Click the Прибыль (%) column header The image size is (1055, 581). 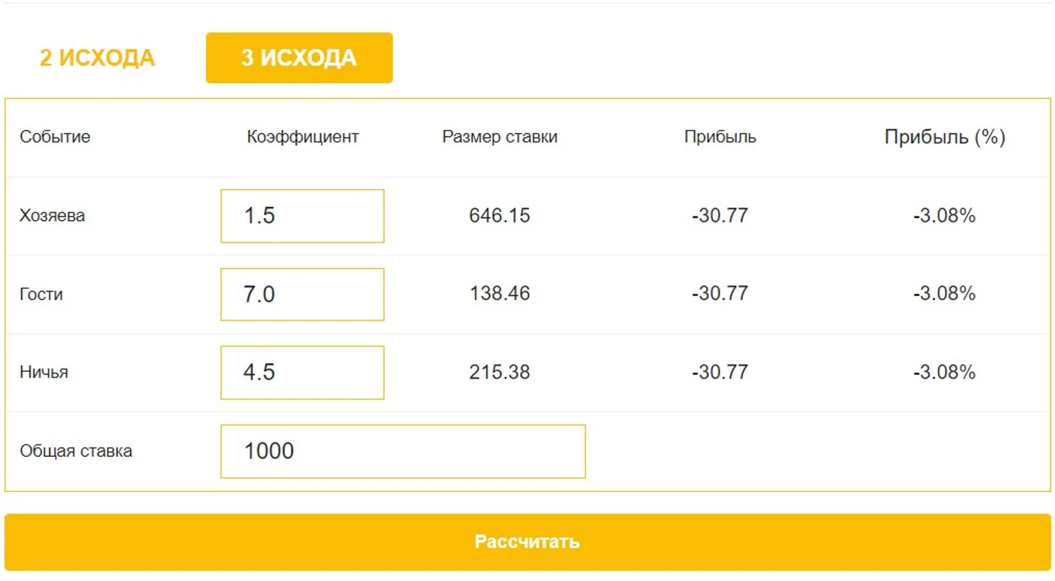(944, 137)
